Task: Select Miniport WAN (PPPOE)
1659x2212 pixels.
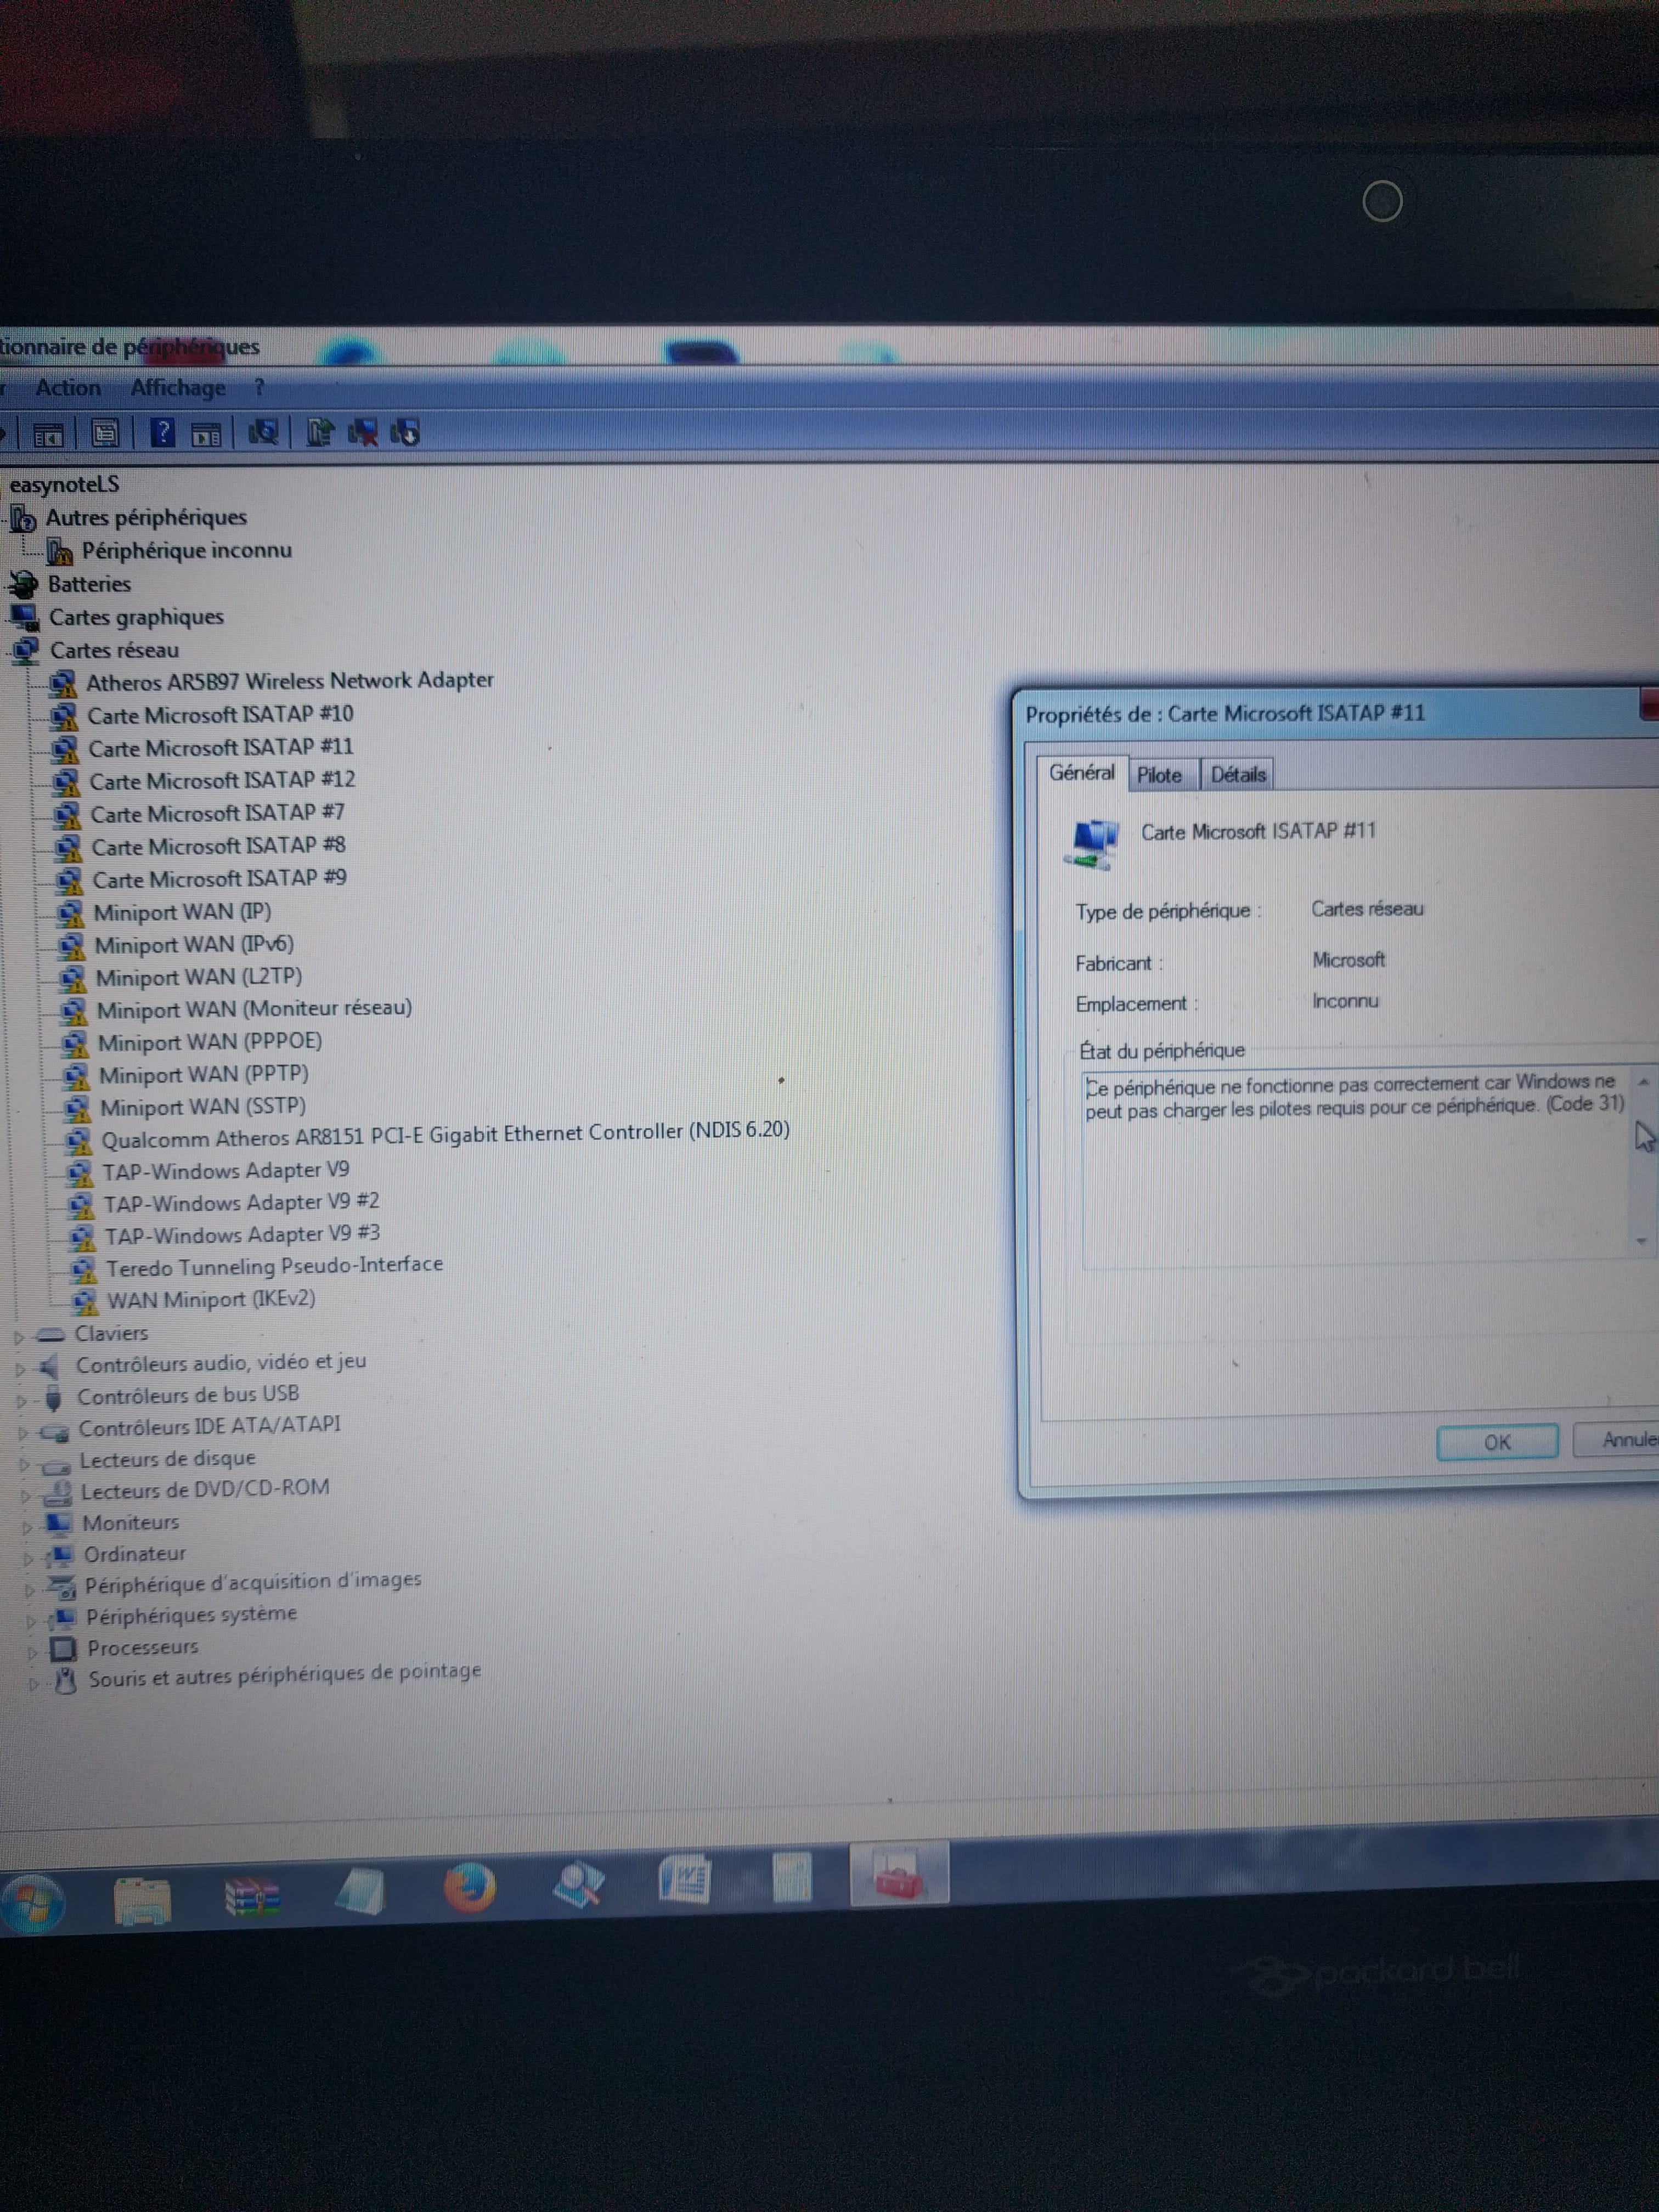Action: coord(210,1042)
